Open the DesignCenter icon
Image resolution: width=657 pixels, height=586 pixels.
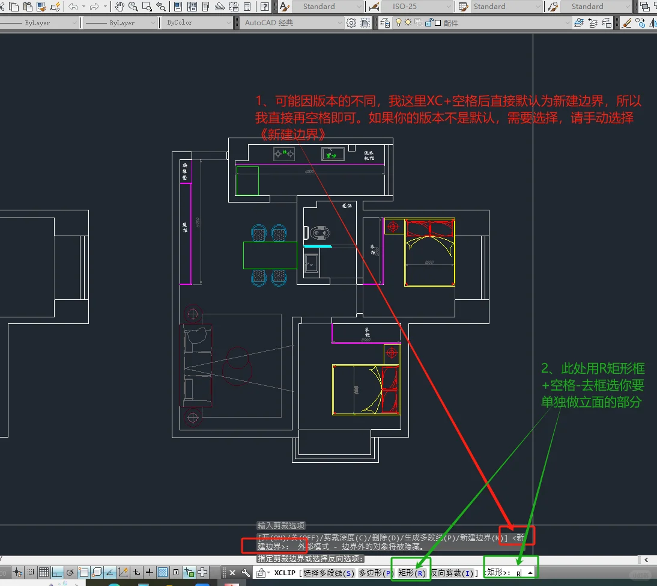[192, 6]
